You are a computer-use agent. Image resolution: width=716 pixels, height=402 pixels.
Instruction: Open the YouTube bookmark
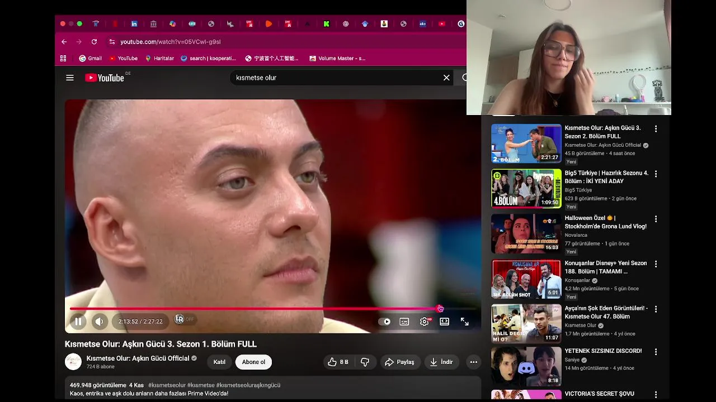pos(124,58)
